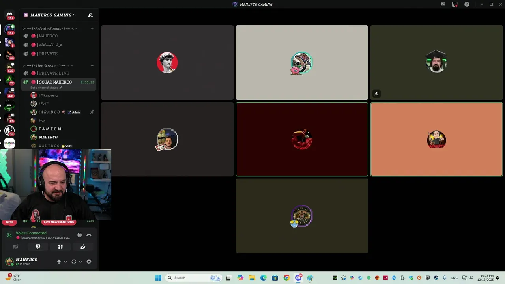The width and height of the screenshot is (505, 284).
Task: Open headphone output options arrow
Action: (80, 262)
